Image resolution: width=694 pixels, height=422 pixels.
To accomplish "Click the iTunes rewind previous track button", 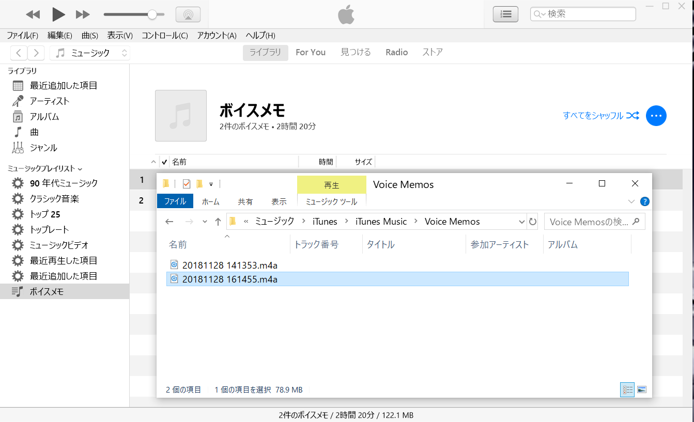I will pyautogui.click(x=33, y=14).
